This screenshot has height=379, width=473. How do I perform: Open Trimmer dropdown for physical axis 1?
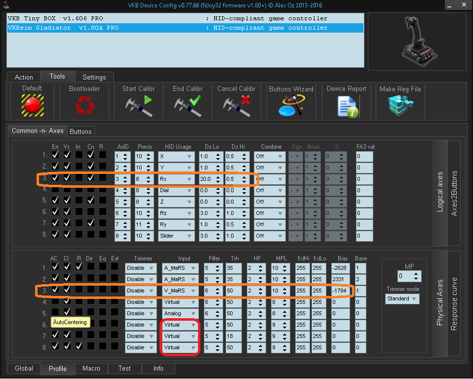[x=141, y=268]
